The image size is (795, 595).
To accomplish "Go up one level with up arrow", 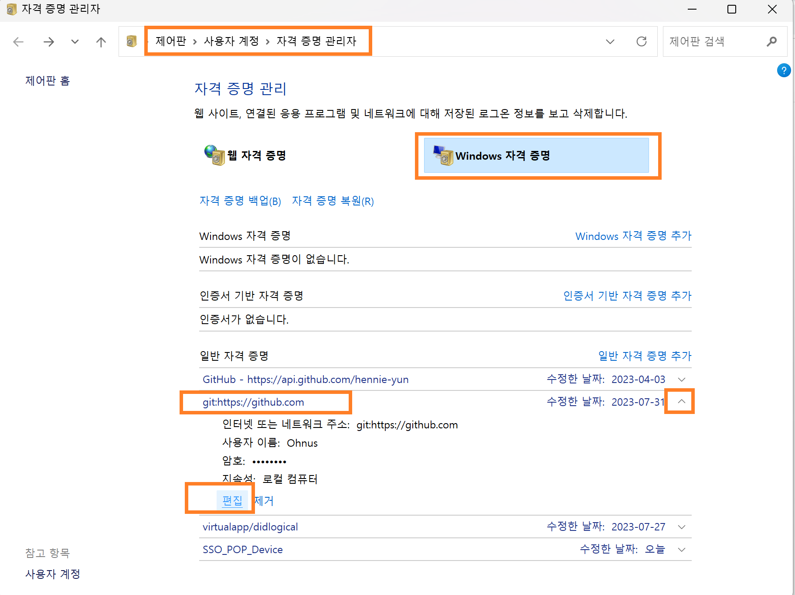I will (101, 42).
